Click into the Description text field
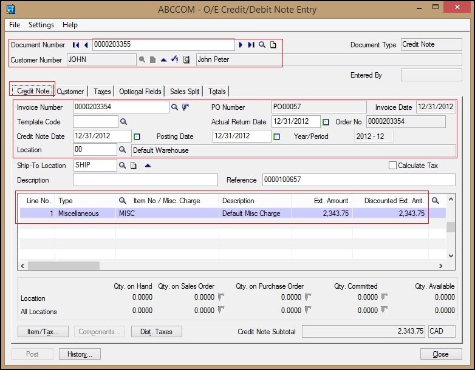The height and width of the screenshot is (370, 475). click(x=145, y=180)
